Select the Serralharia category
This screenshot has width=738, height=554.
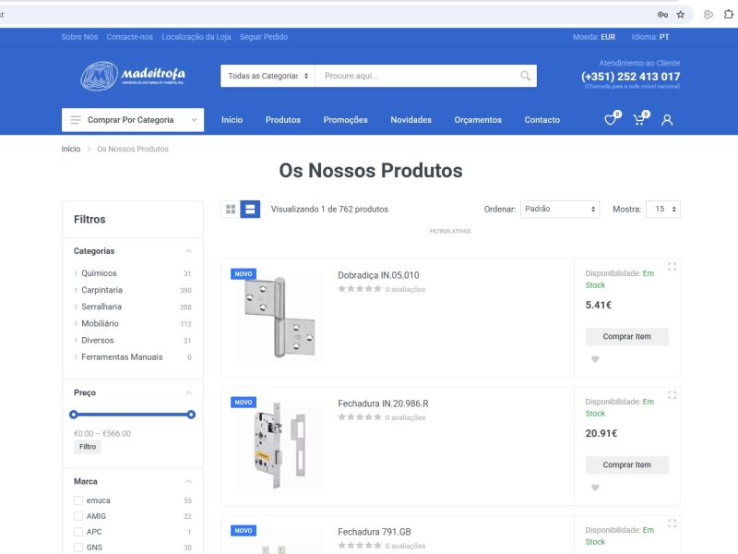click(x=101, y=307)
